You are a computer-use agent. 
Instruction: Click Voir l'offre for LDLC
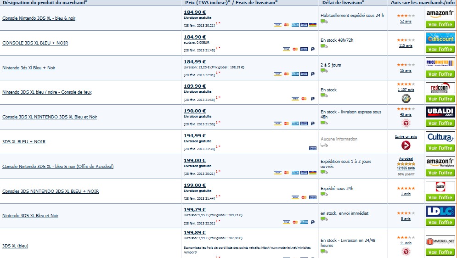(440, 222)
